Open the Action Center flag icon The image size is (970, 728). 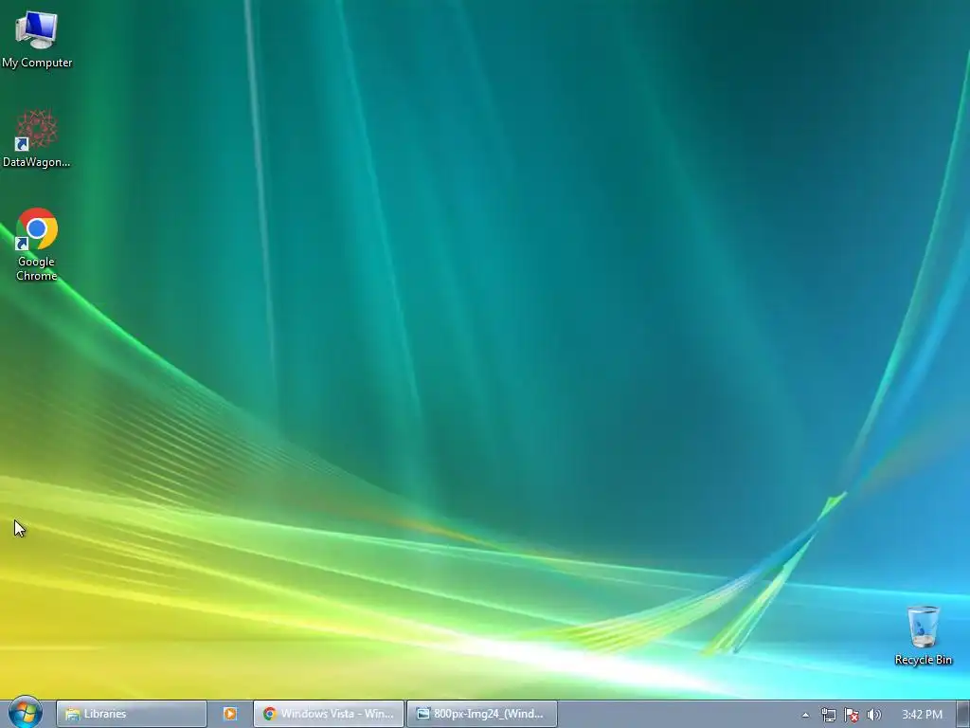[x=852, y=715]
